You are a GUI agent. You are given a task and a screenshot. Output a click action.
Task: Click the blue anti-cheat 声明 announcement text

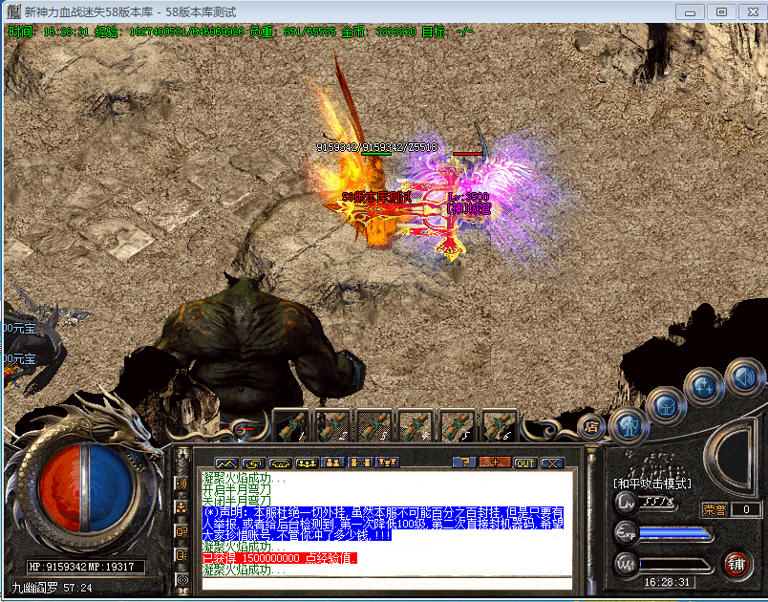tap(383, 524)
